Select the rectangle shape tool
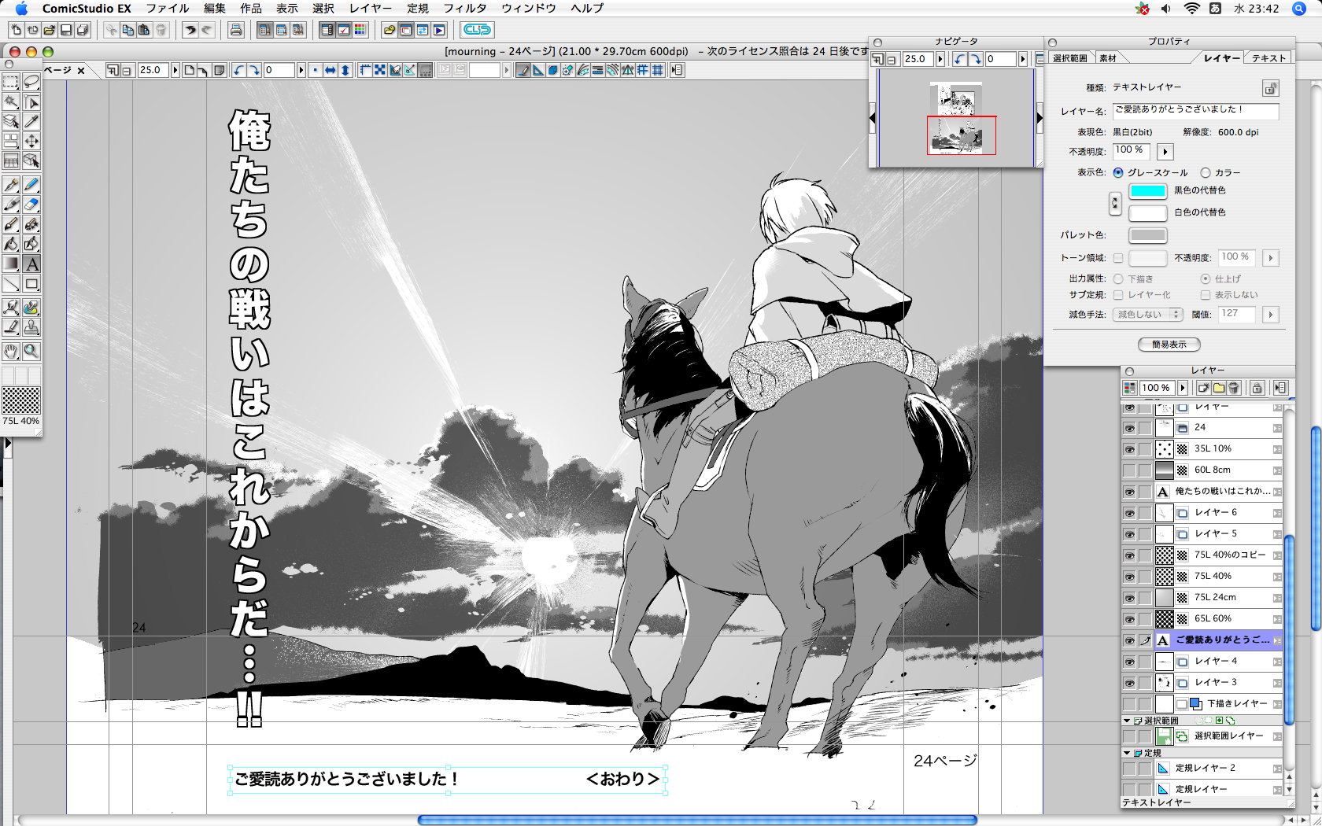The width and height of the screenshot is (1322, 826). [31, 284]
